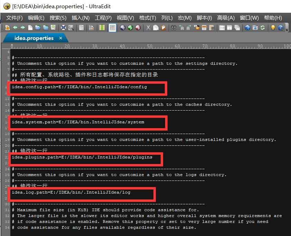Click the 'Maximum file size (in KiB)' comment

tap(105, 210)
